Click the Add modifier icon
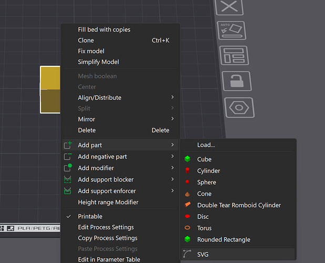This screenshot has height=263, width=325. pyautogui.click(x=68, y=168)
